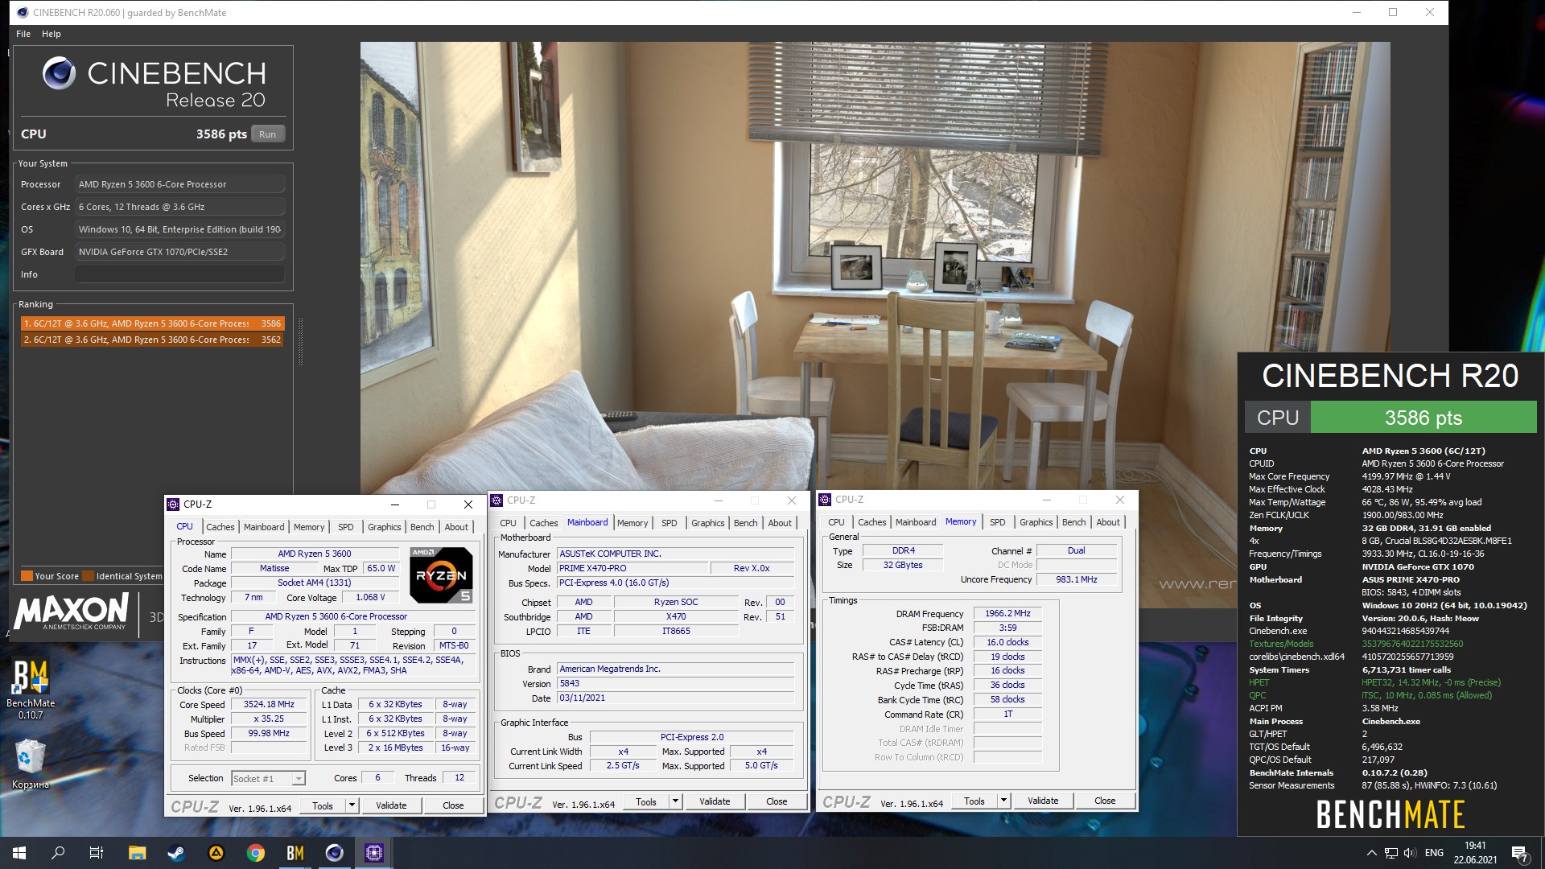Open SPD tab in first CPU-Z window
The width and height of the screenshot is (1545, 869).
(346, 527)
